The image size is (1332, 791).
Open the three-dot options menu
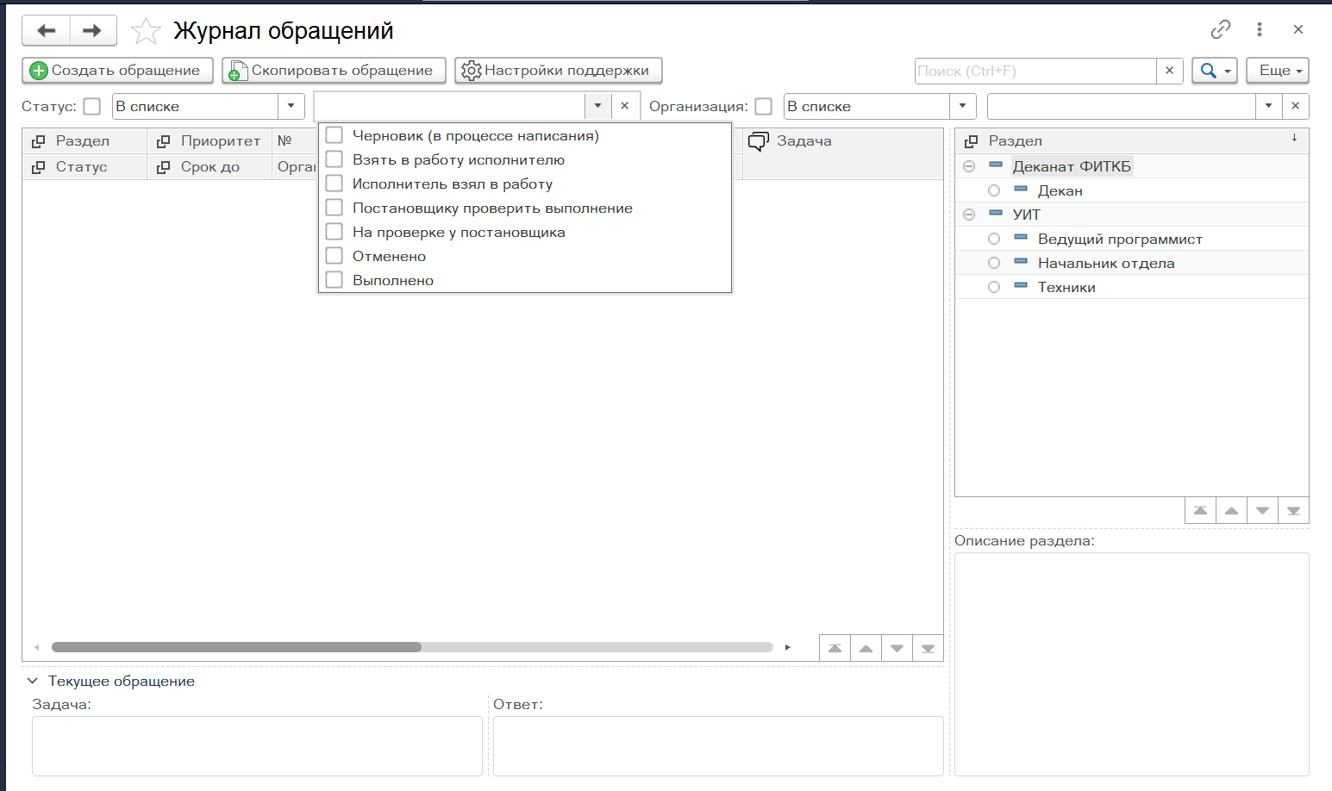pos(1259,29)
